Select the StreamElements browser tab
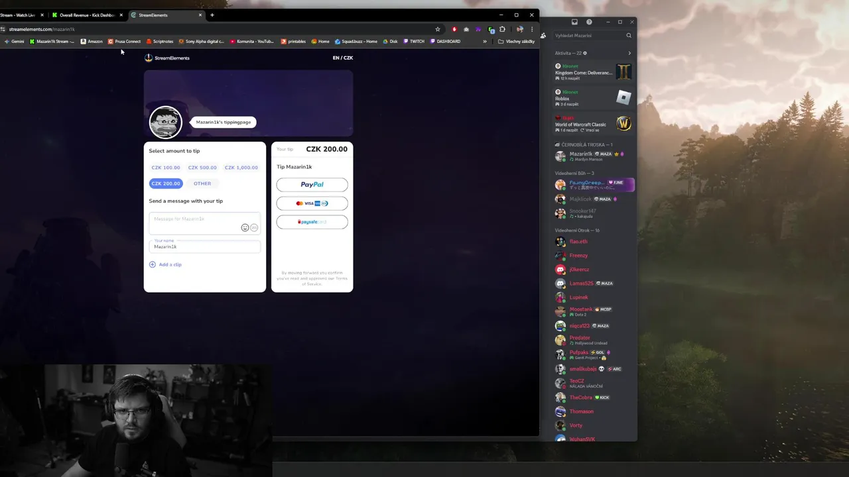 click(x=166, y=15)
